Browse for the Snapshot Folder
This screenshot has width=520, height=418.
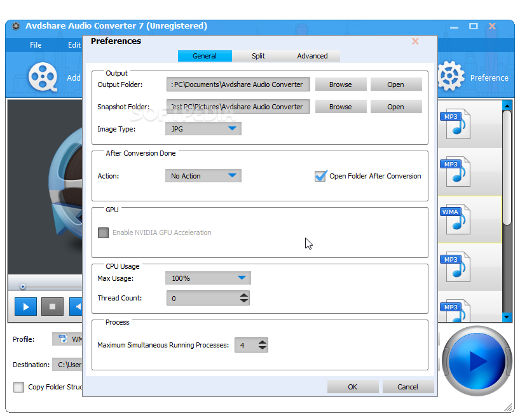tap(341, 107)
